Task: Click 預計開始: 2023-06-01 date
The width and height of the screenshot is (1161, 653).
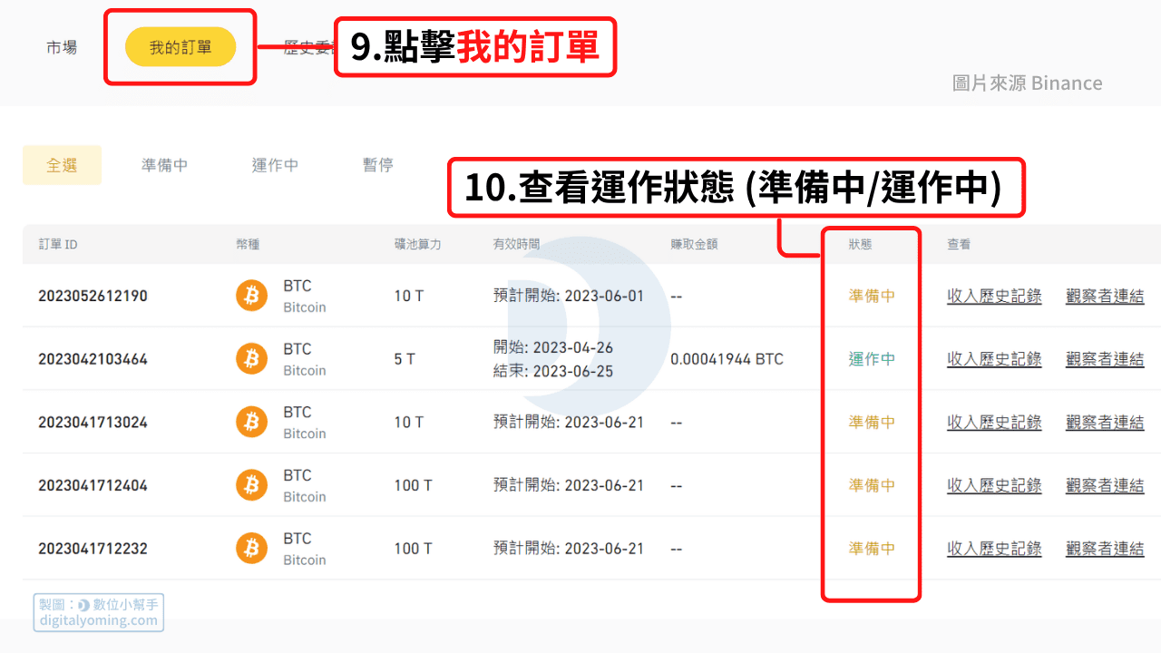Action: [x=569, y=296]
